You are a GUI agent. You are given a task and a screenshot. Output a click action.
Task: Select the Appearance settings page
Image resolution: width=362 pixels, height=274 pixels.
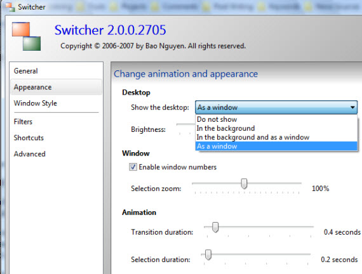56,87
